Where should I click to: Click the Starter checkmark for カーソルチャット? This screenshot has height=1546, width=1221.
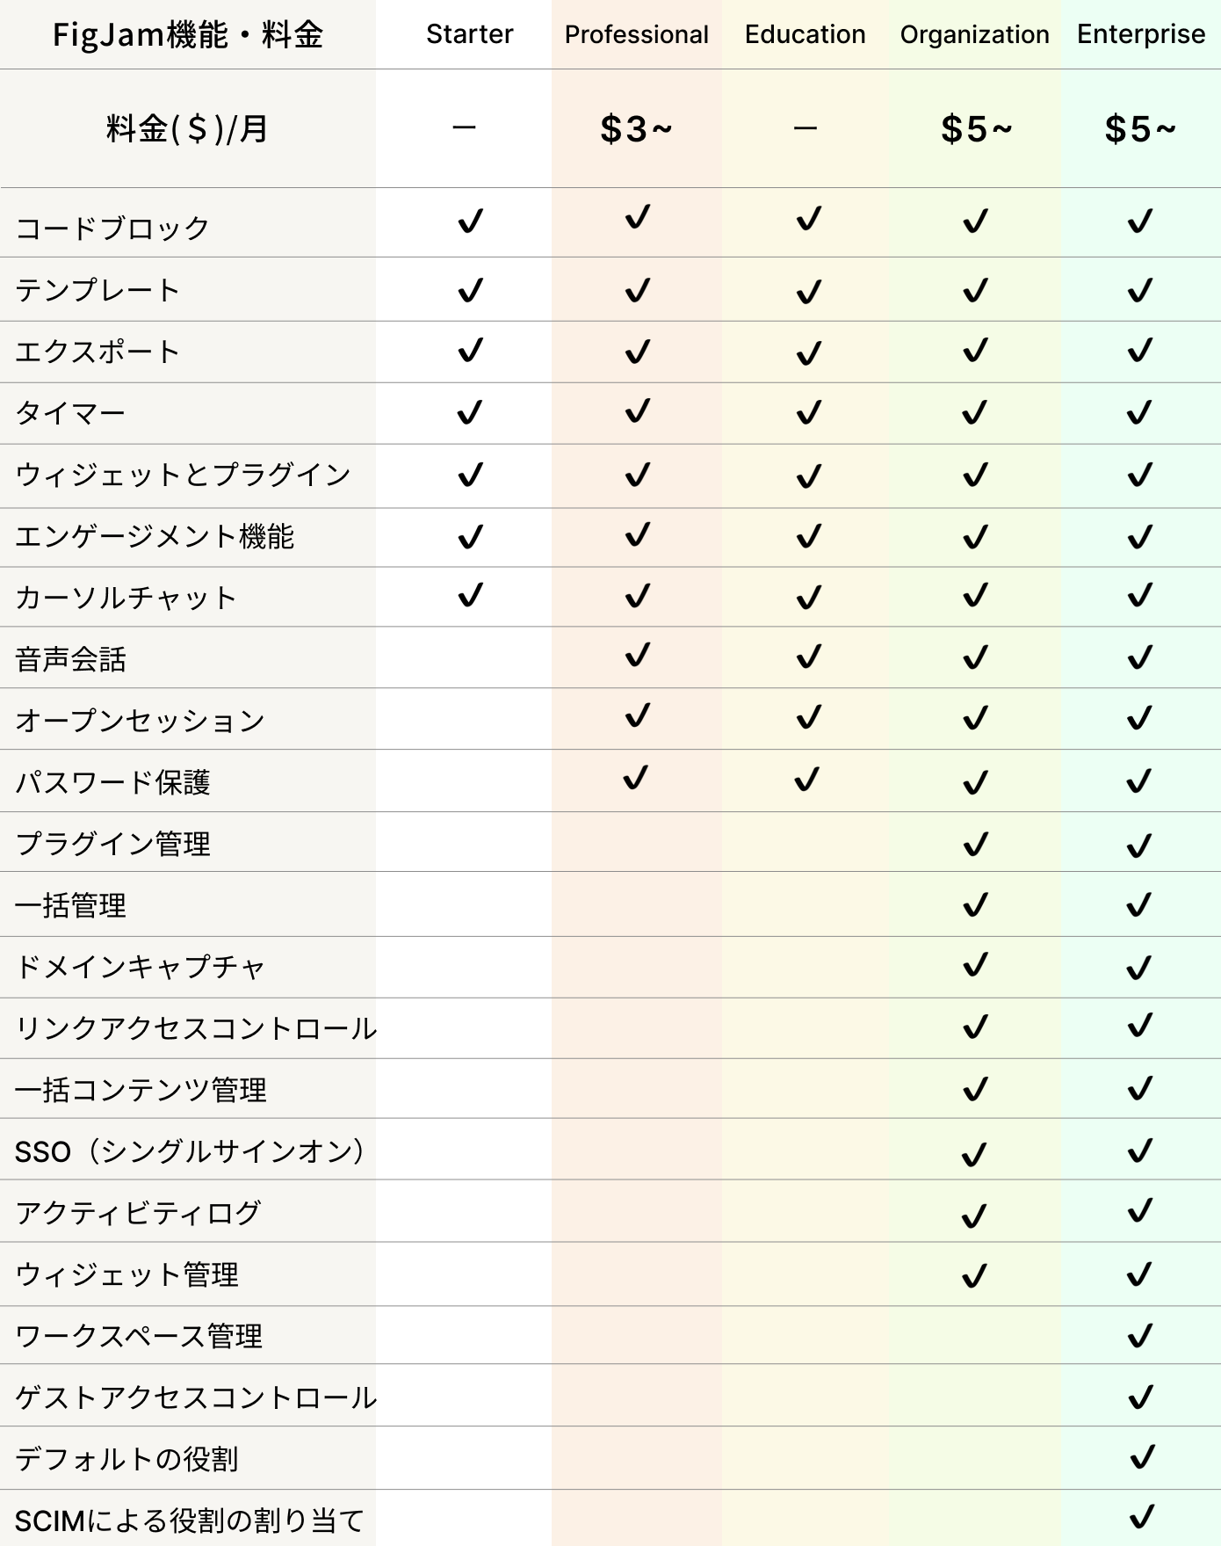click(x=471, y=595)
